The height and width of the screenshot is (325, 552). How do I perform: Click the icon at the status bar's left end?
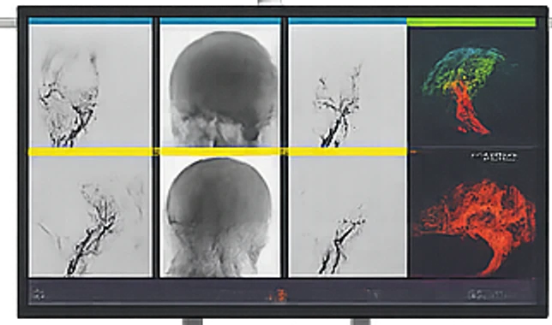pos(38,294)
